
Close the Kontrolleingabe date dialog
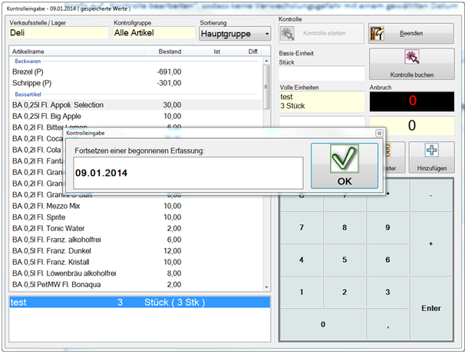click(x=378, y=133)
